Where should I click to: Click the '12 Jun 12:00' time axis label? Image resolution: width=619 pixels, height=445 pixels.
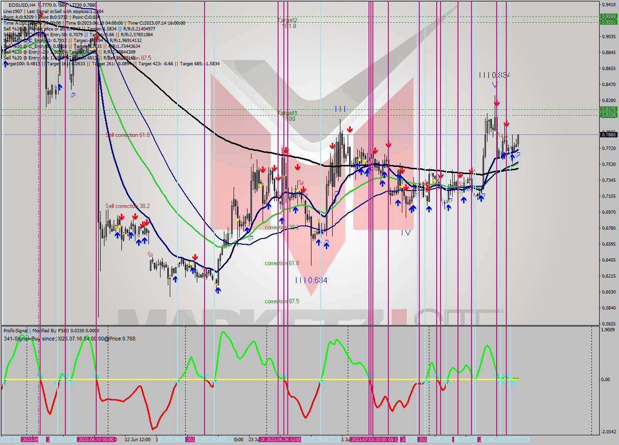[x=137, y=439]
